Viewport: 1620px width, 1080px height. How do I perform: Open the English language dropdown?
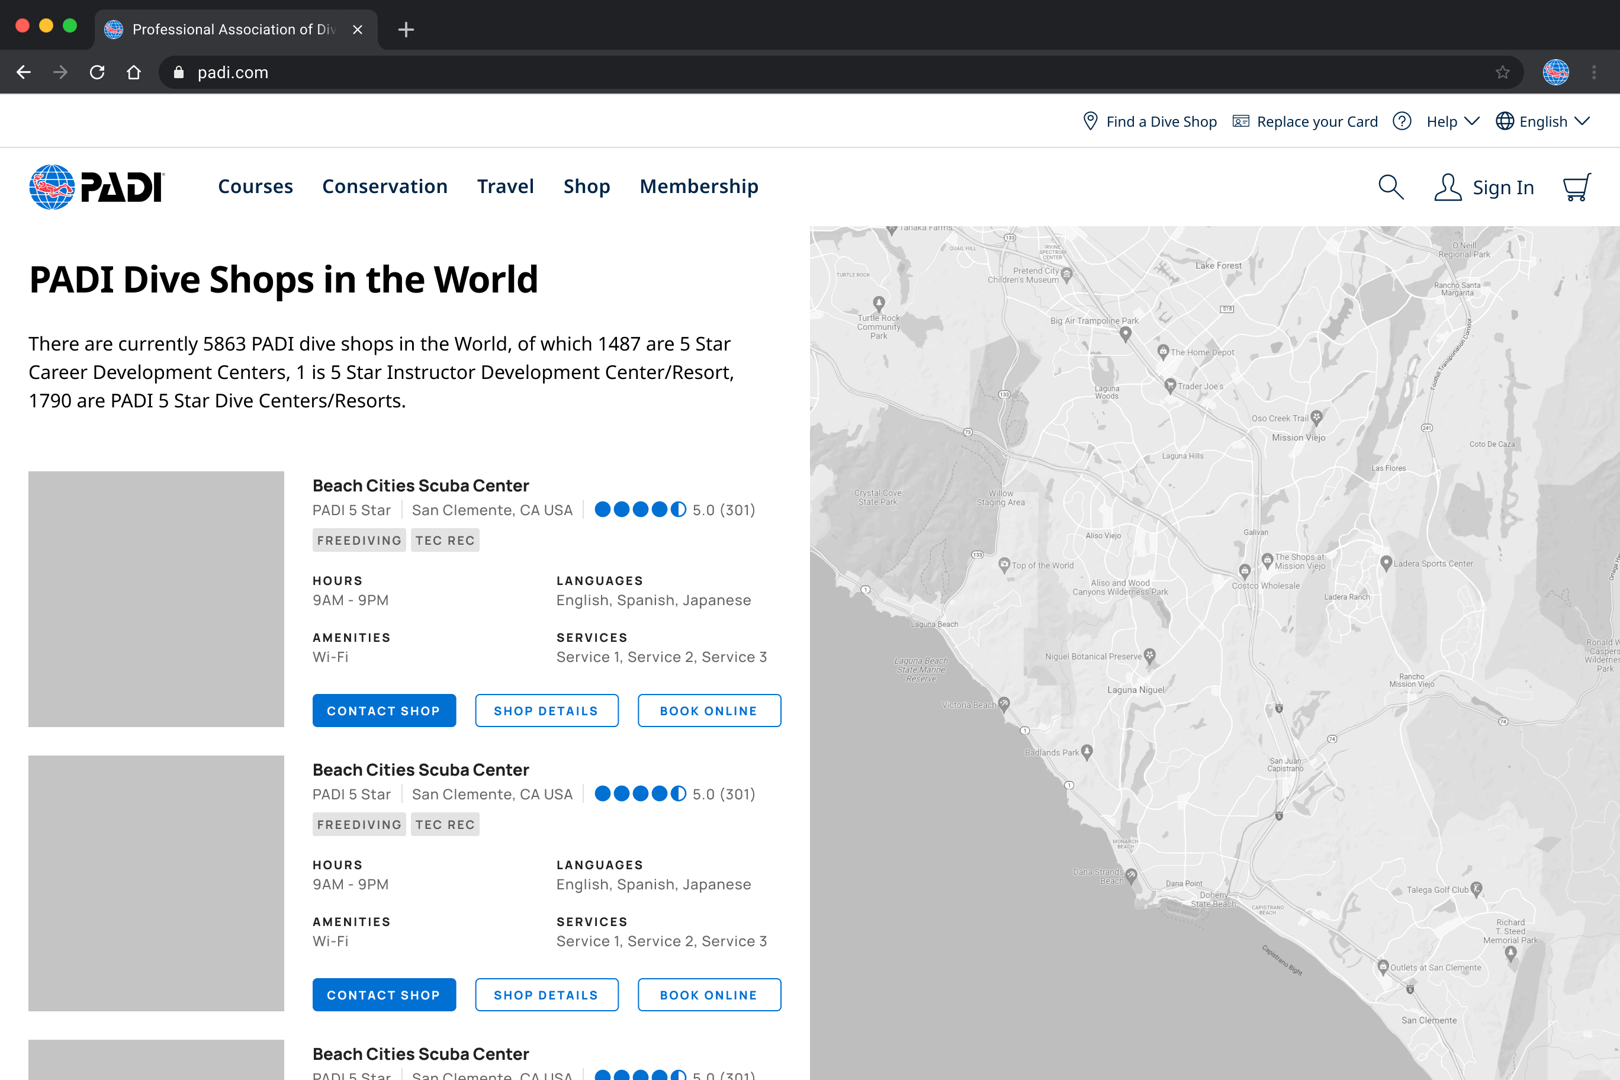tap(1543, 121)
